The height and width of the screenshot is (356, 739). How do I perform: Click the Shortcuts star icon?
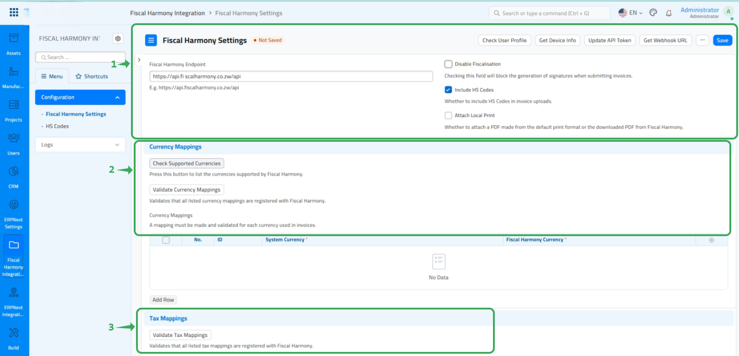click(79, 76)
